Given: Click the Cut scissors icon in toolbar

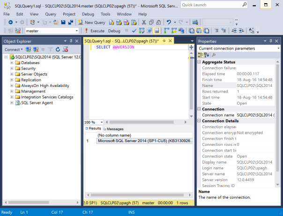Looking at the screenshot, I should click(144, 22).
